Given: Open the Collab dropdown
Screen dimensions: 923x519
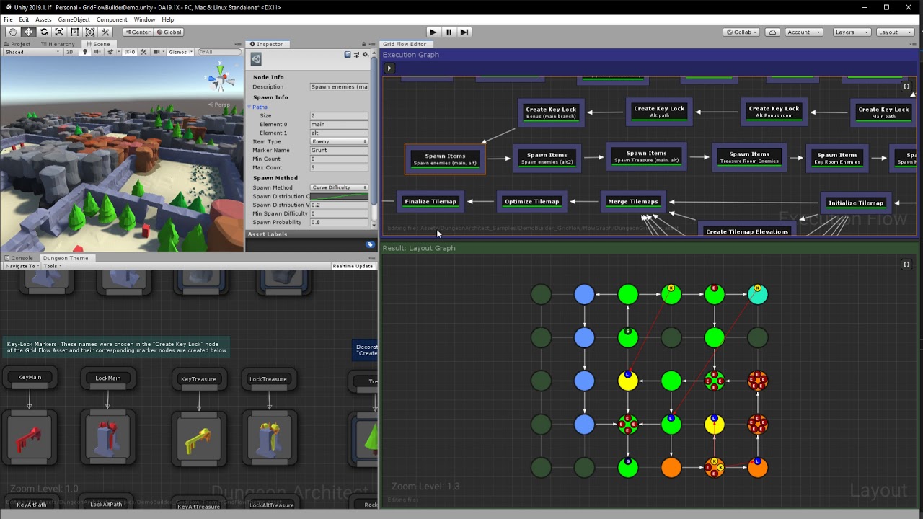Looking at the screenshot, I should (742, 32).
